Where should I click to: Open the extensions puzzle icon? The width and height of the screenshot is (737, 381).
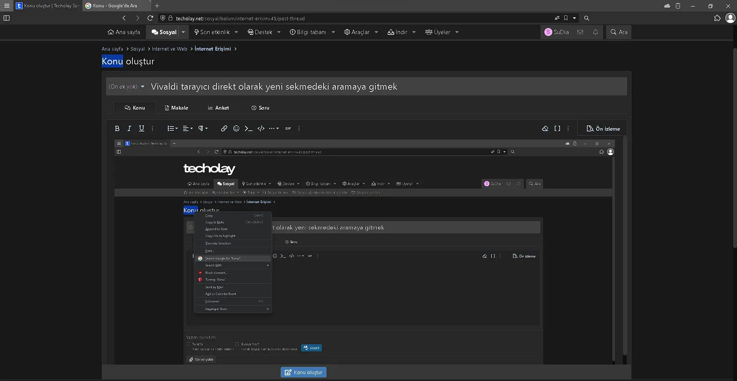click(x=717, y=18)
